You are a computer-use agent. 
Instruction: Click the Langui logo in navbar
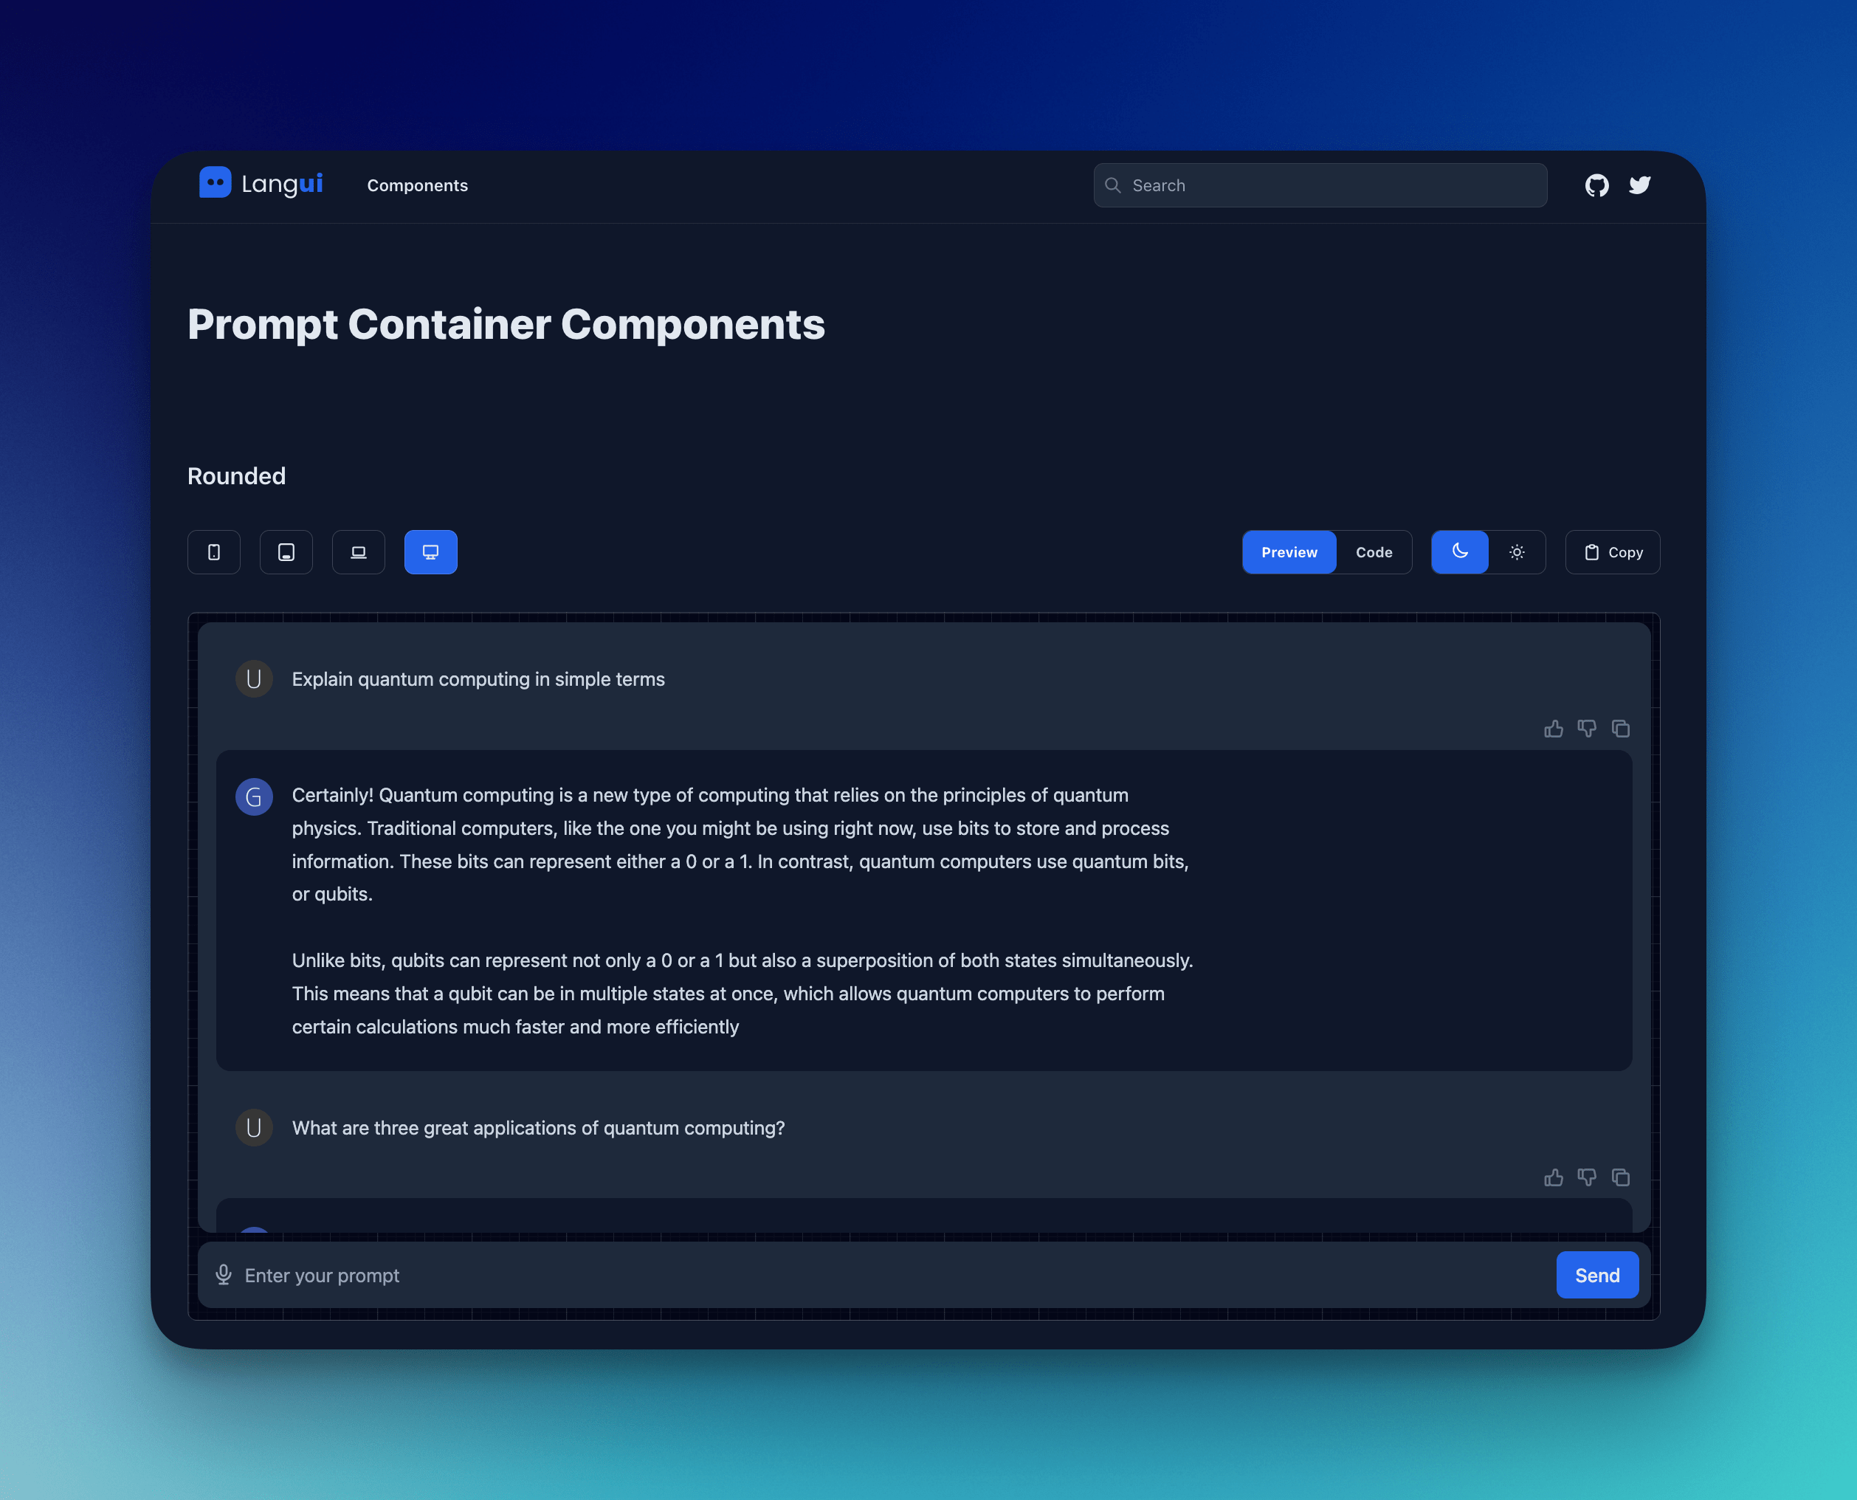pos(261,184)
